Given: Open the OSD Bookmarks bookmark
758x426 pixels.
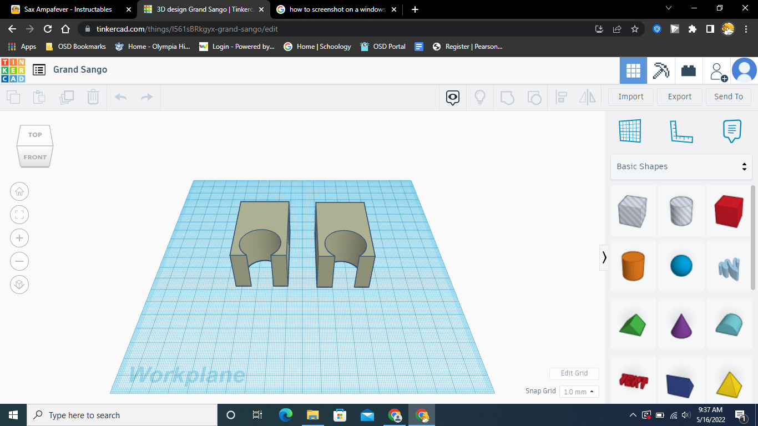Looking at the screenshot, I should pos(75,47).
